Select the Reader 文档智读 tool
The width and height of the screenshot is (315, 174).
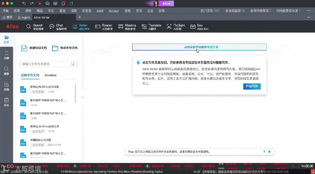point(104,26)
